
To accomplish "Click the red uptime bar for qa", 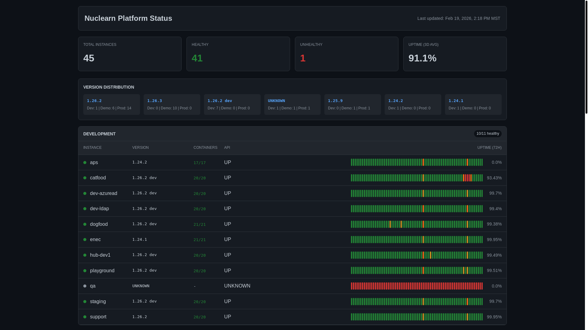I will pyautogui.click(x=417, y=286).
